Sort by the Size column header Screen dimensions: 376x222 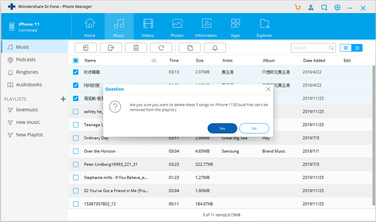(200, 60)
